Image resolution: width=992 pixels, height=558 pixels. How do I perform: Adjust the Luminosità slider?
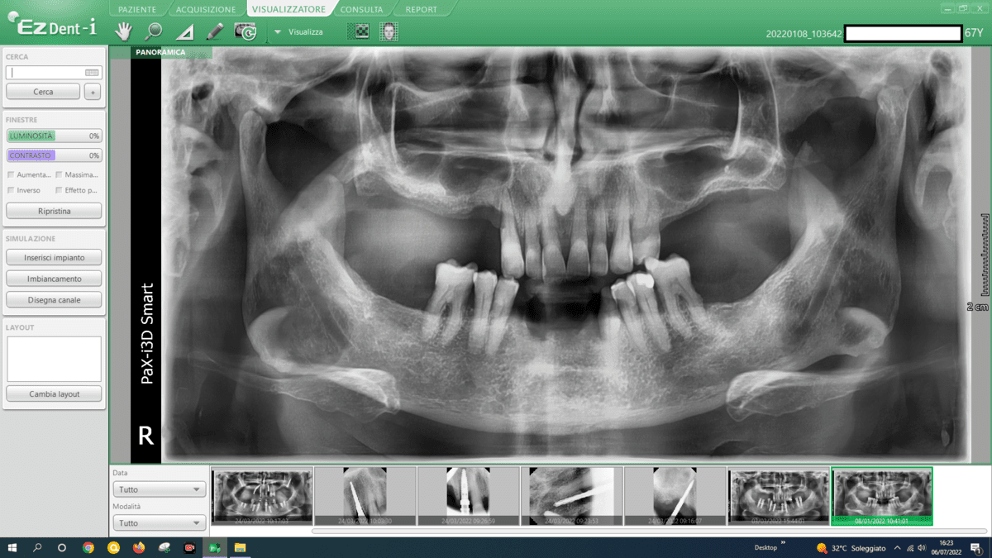[x=54, y=136]
